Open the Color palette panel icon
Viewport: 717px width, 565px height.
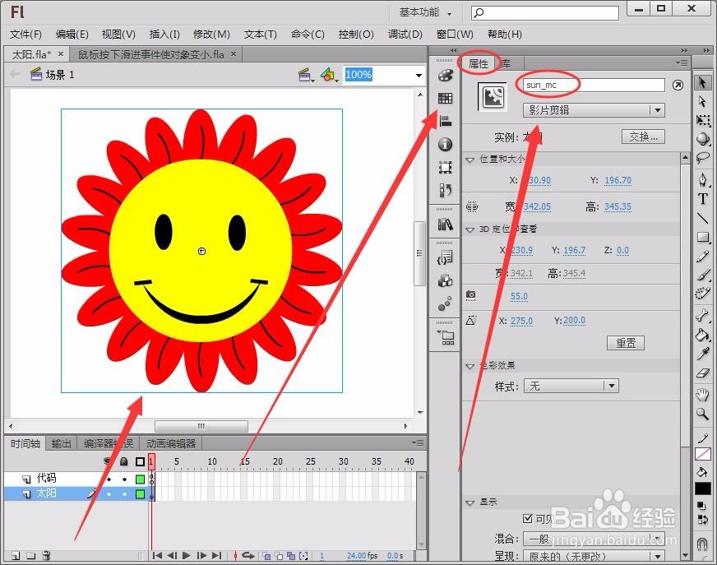click(445, 76)
